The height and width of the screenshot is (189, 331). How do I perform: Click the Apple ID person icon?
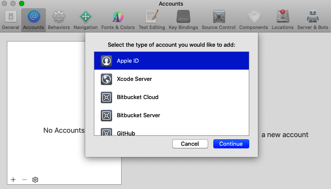click(106, 61)
